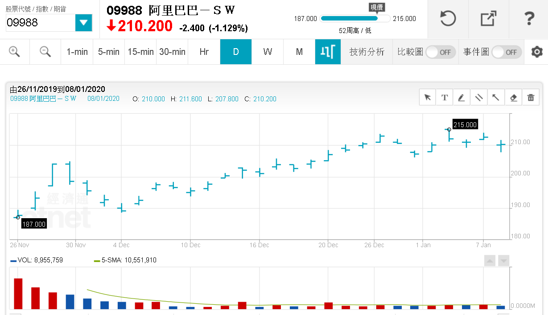
Task: Select the pencil line drawing tool
Action: click(x=461, y=98)
